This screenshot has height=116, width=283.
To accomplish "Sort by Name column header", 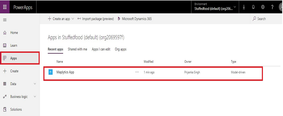I will click(x=60, y=62).
